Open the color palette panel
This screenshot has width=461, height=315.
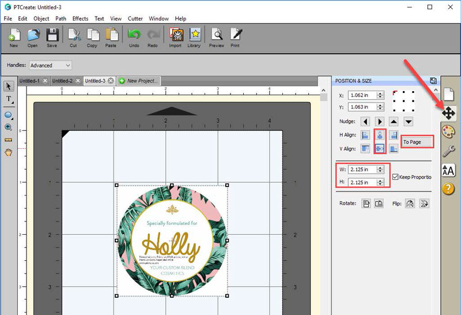point(448,132)
